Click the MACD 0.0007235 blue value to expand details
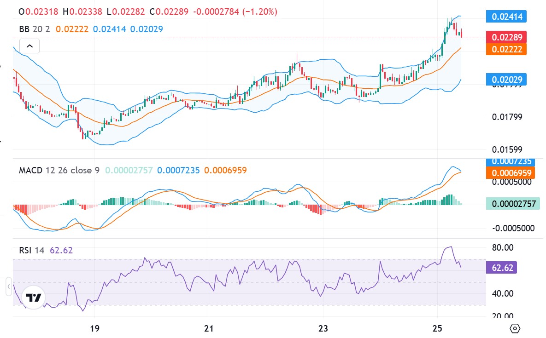Screen dimensions: 546x338 click(506, 162)
